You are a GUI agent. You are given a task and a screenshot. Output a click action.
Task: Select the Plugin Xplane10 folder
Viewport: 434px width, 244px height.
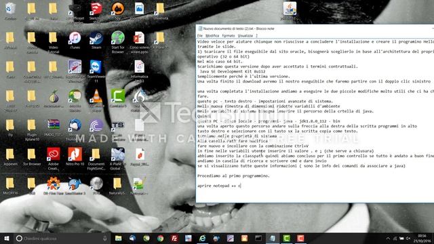tap(32, 129)
